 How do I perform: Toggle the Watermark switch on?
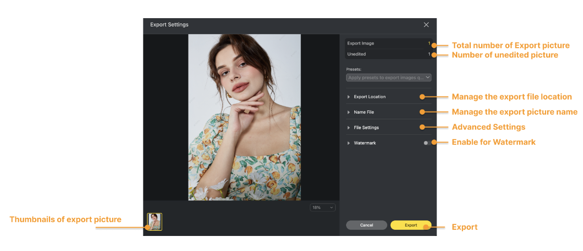click(x=428, y=143)
